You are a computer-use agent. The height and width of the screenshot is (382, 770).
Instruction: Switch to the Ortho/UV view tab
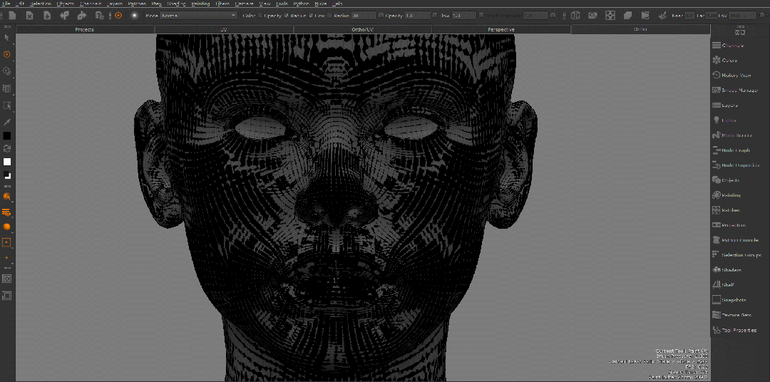(x=363, y=29)
